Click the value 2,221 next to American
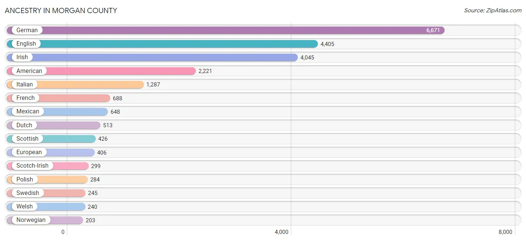 205,71
